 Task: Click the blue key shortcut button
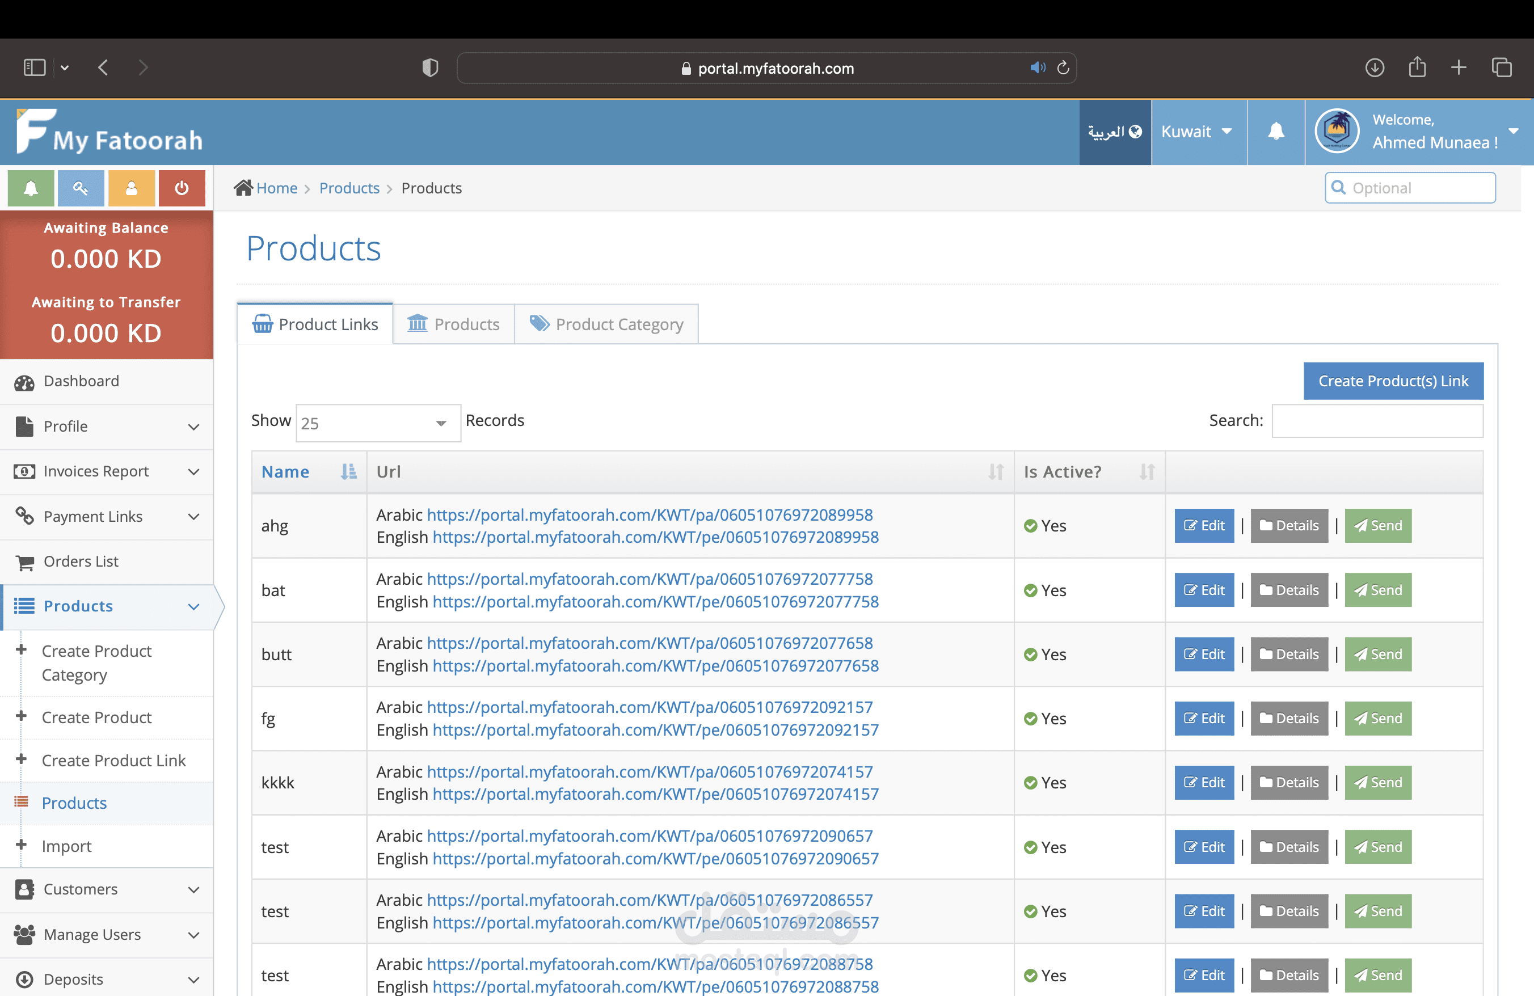click(x=81, y=188)
